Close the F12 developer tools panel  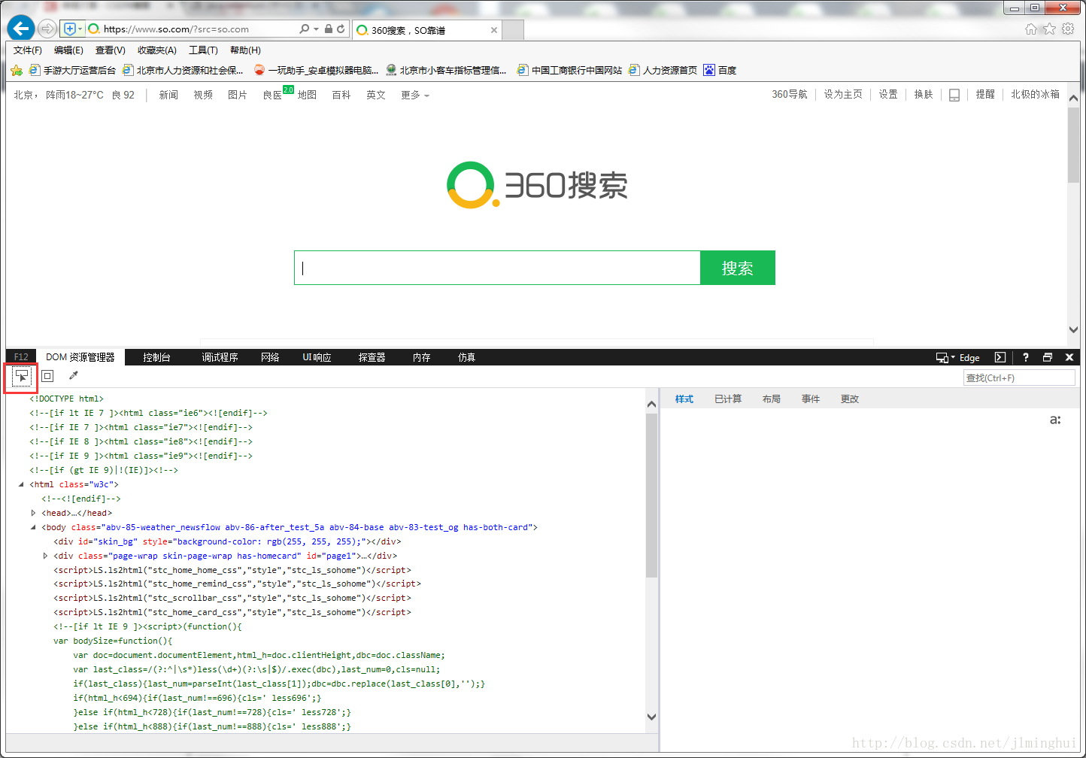[1069, 358]
